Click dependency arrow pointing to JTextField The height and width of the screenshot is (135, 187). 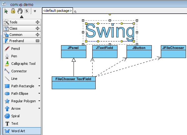pos(93,67)
